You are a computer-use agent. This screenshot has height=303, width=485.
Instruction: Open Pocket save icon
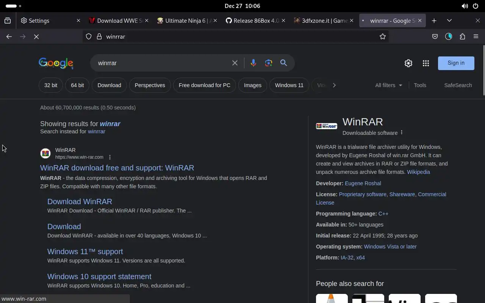[435, 36]
